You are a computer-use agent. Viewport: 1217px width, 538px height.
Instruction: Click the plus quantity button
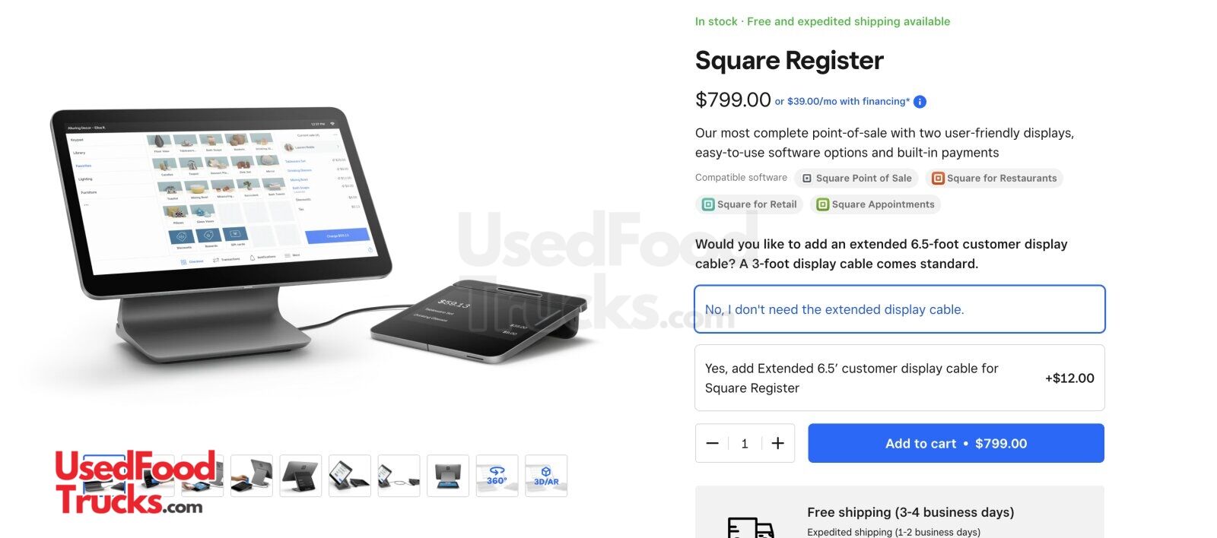pos(777,443)
